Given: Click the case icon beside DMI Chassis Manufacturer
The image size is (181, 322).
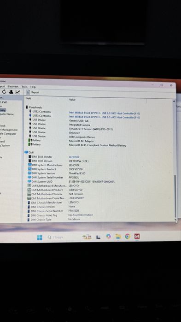Looking at the screenshot, I should pyautogui.click(x=29, y=203).
